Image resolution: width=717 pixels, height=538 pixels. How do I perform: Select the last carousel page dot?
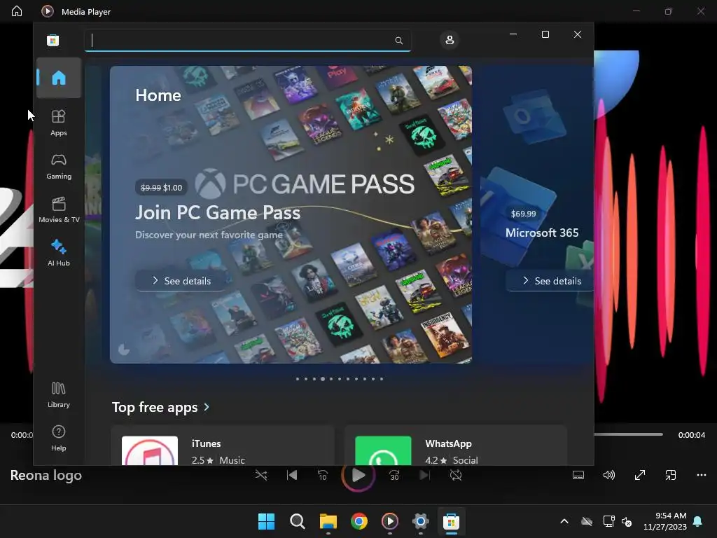pos(382,379)
